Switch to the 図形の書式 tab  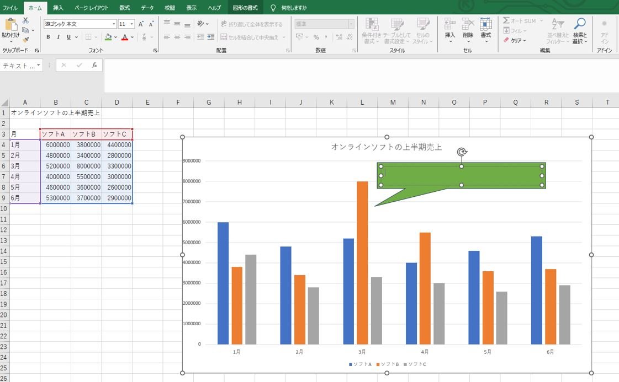point(245,8)
